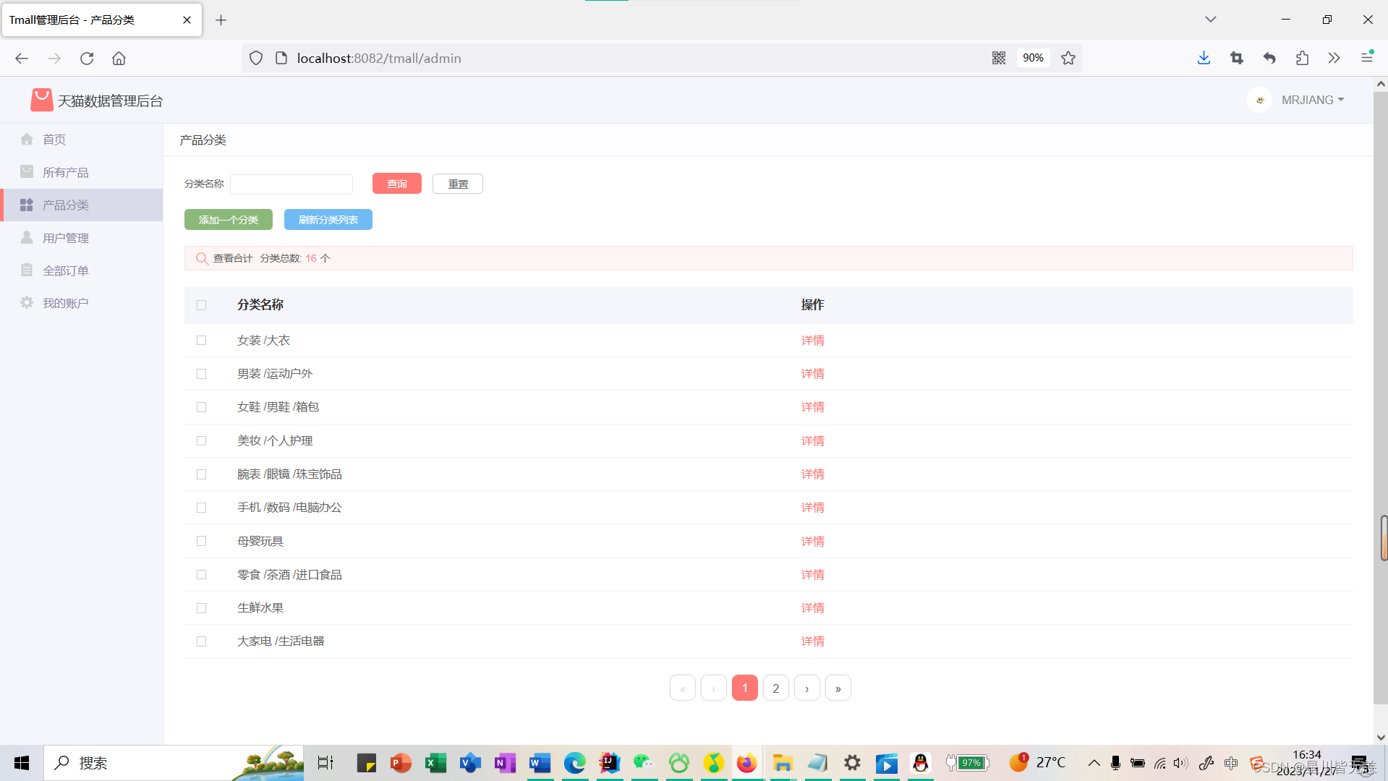
Task: Click the undo arrow toolbar icon
Action: pyautogui.click(x=1269, y=58)
